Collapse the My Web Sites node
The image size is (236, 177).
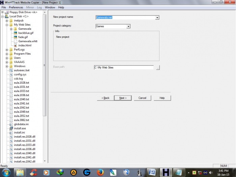(7, 25)
